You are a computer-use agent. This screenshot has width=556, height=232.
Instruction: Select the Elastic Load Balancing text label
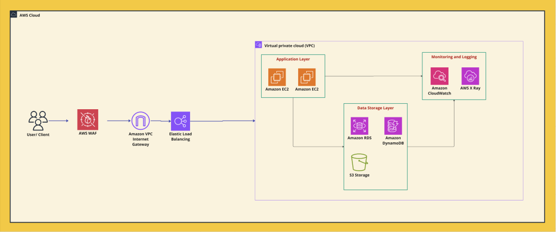pyautogui.click(x=180, y=136)
